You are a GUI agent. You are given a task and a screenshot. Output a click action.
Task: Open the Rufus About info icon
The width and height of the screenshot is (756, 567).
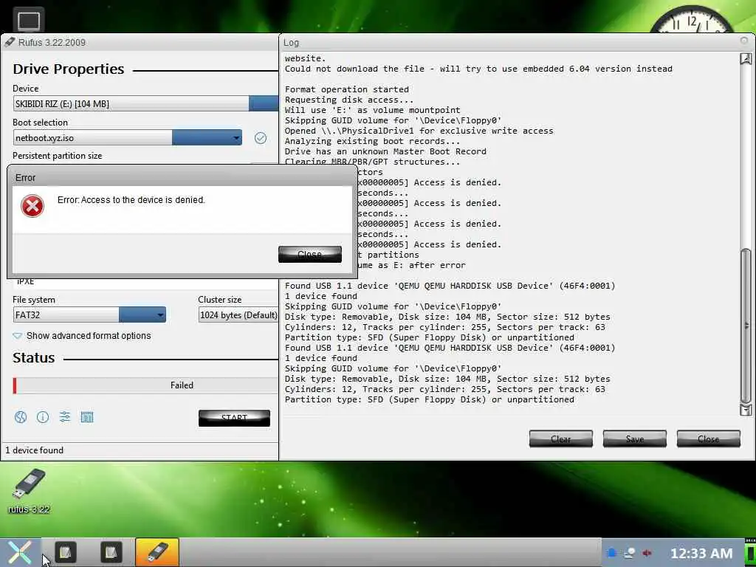pos(42,417)
